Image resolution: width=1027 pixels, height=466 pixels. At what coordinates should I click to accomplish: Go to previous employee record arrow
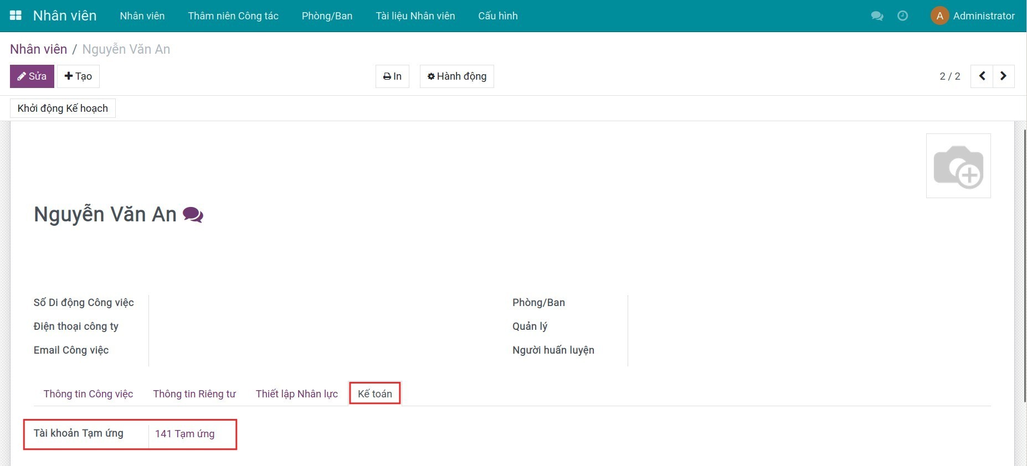[x=982, y=76]
